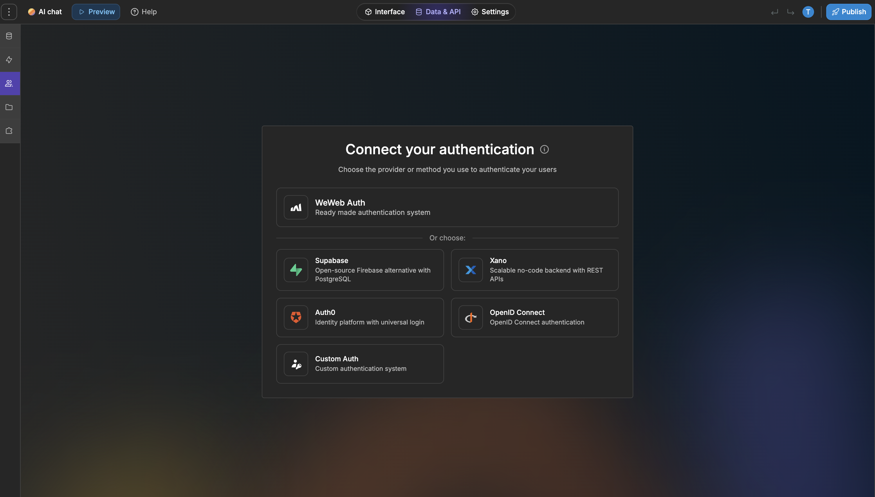Image resolution: width=875 pixels, height=497 pixels.
Task: Click the 'Identity platform with universal login' text
Action: click(x=369, y=322)
